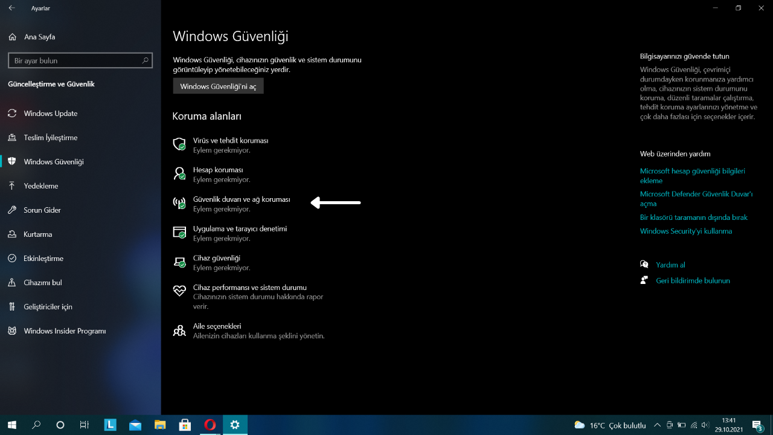Click the Hesap koruması person icon
The image size is (773, 435).
[x=179, y=174]
